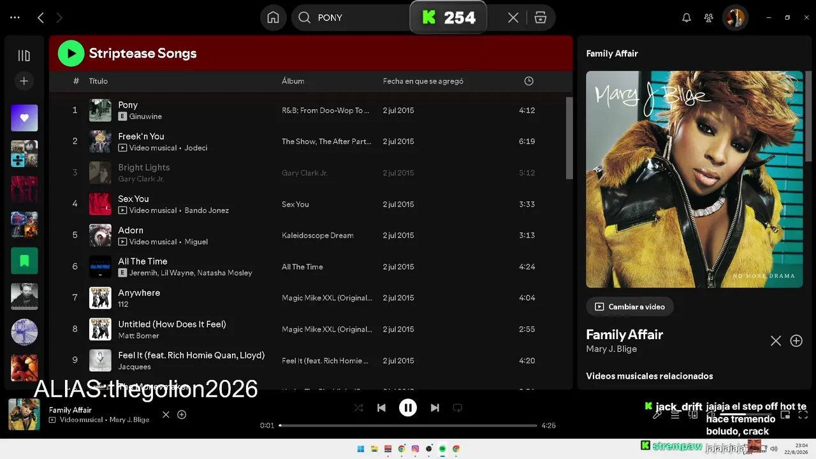Open the Windows Start menu
816x459 pixels.
[x=361, y=449]
